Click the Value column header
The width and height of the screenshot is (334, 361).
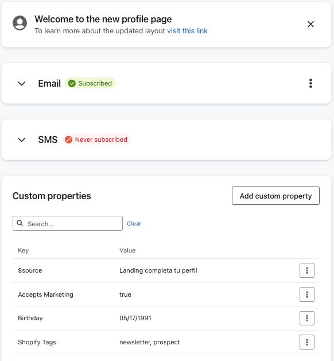127,250
